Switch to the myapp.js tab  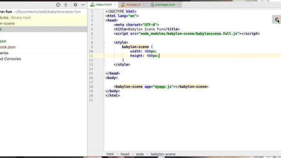[x=133, y=5]
